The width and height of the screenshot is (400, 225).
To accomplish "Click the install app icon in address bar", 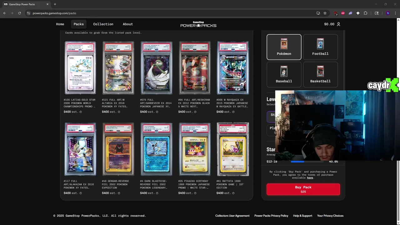I will pos(318,13).
